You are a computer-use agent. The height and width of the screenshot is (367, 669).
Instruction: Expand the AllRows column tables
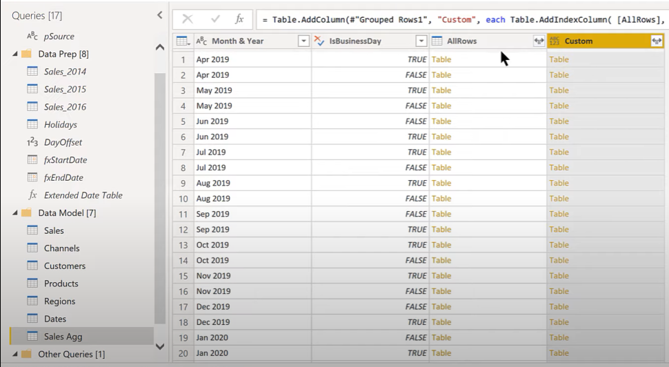539,41
